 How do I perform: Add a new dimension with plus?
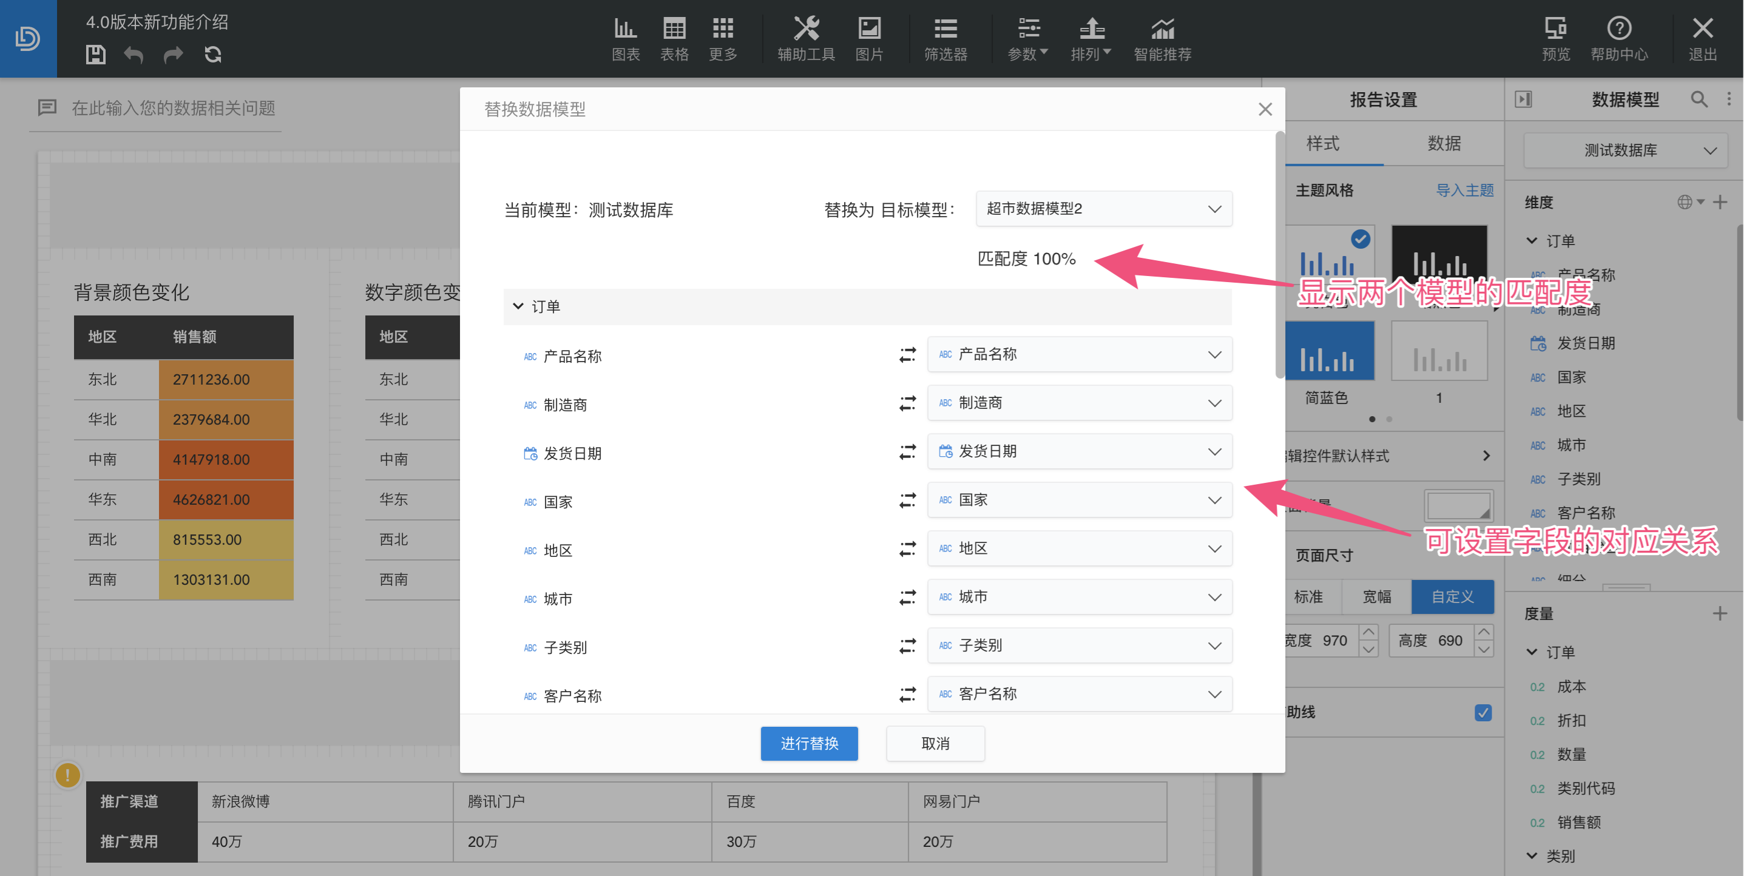tap(1720, 202)
